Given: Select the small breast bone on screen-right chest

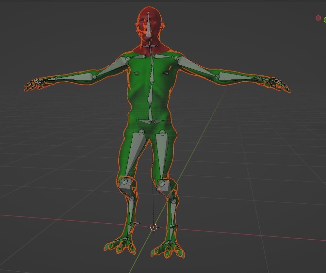Looking at the screenshot, I should (x=166, y=73).
